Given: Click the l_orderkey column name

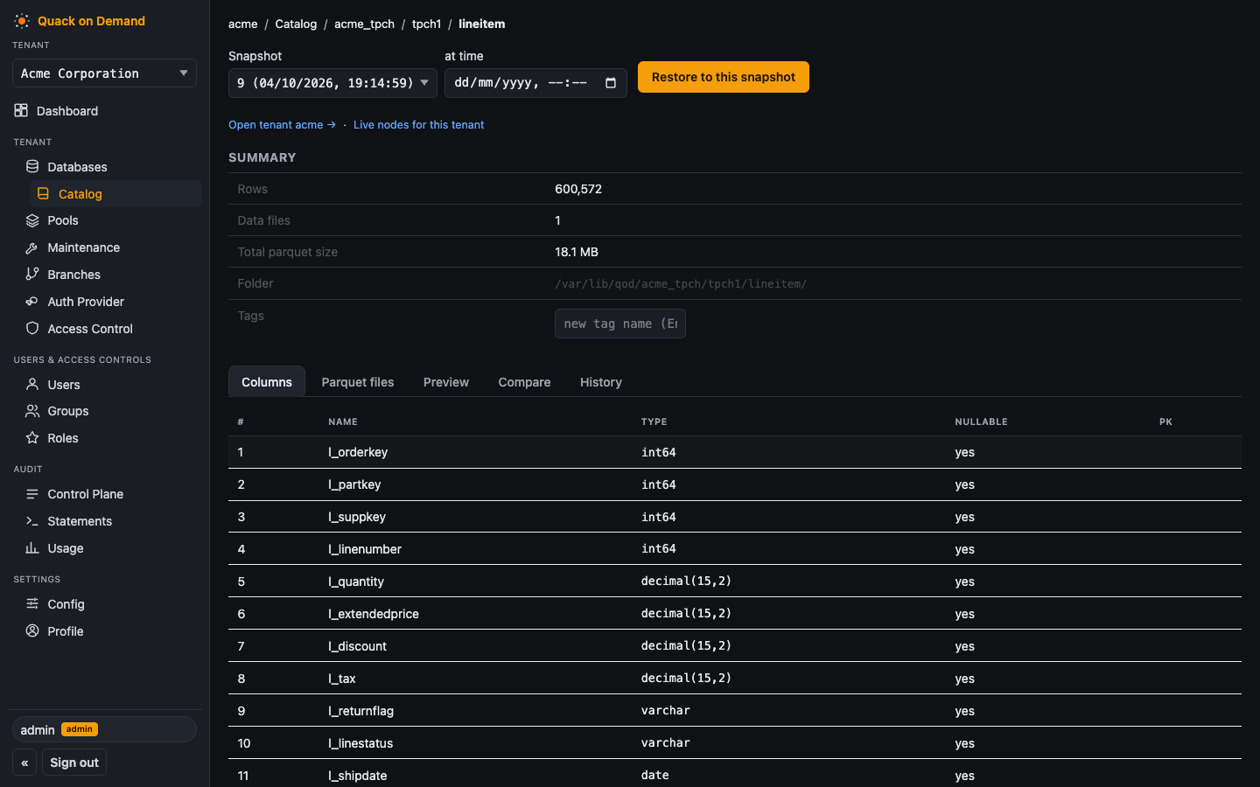Looking at the screenshot, I should [358, 452].
